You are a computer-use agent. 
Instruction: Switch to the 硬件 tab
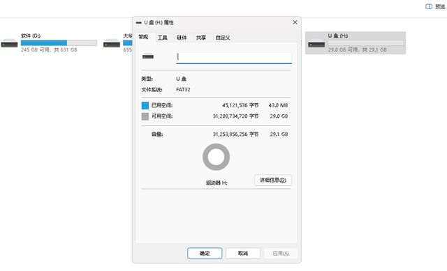click(182, 38)
